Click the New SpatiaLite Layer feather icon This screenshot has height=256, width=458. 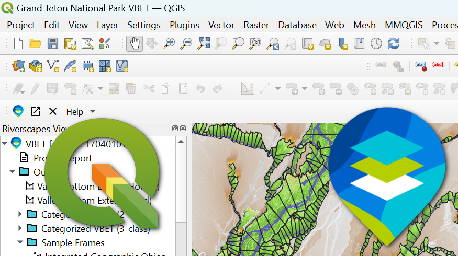click(70, 66)
